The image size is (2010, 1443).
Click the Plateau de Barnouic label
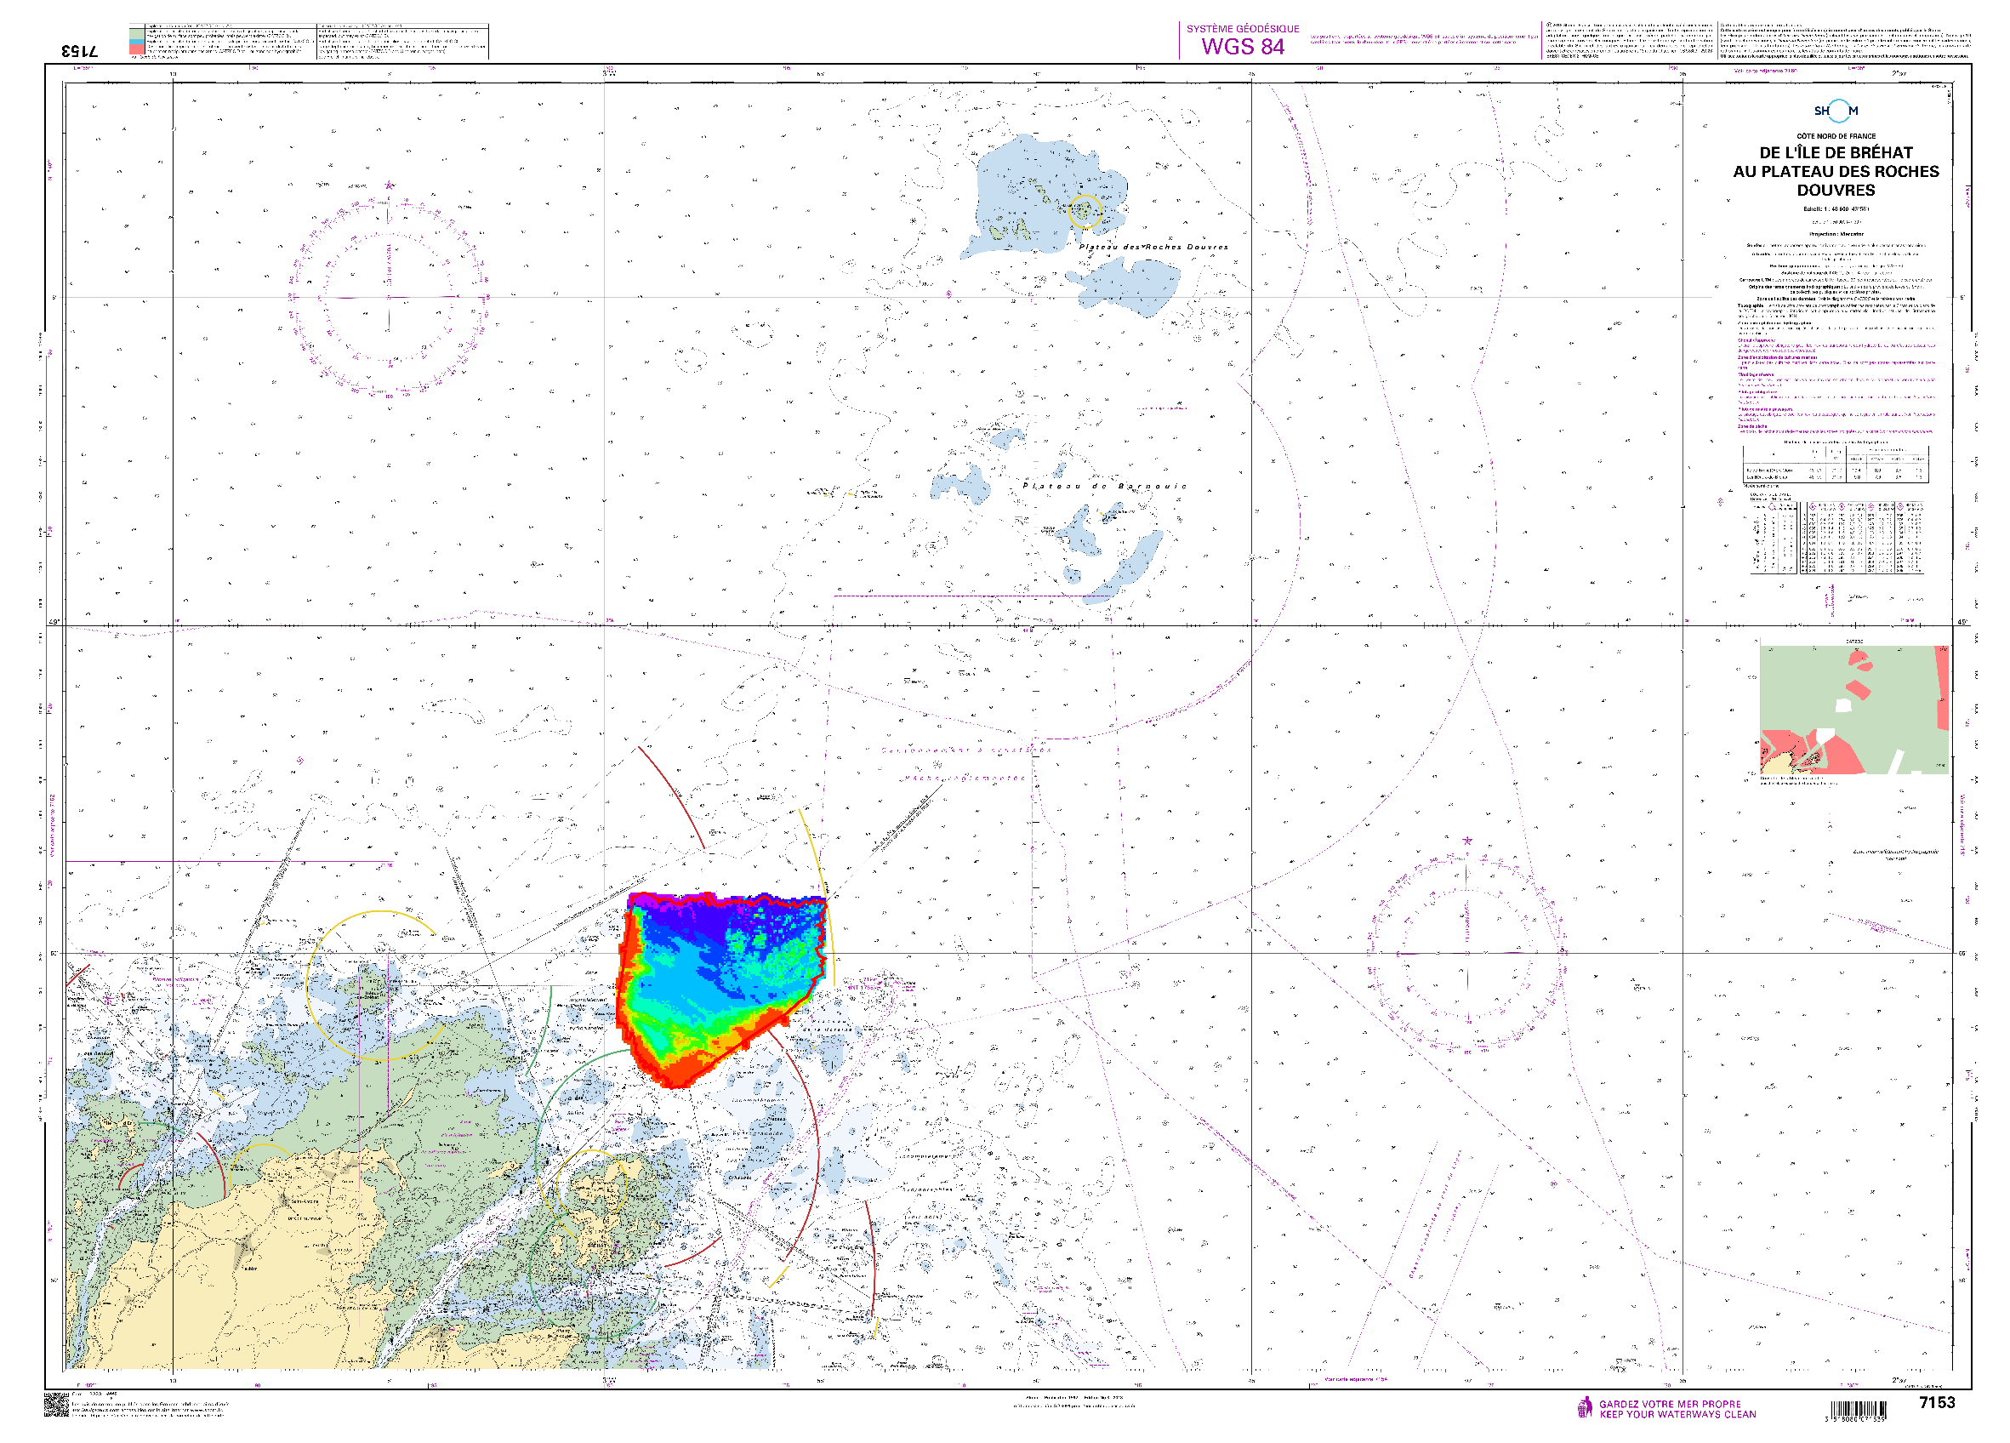pos(1103,486)
